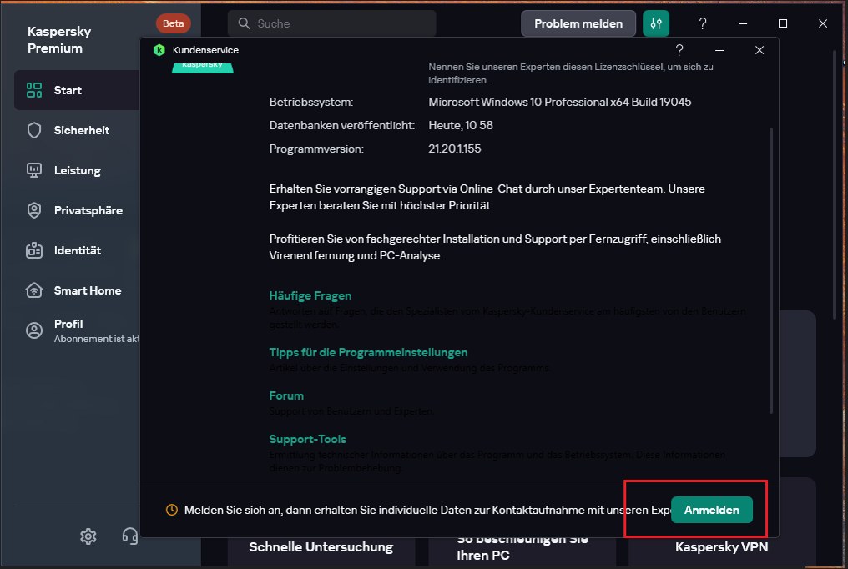Open Profil in the sidebar
Screen dimensions: 848x569
click(77, 330)
